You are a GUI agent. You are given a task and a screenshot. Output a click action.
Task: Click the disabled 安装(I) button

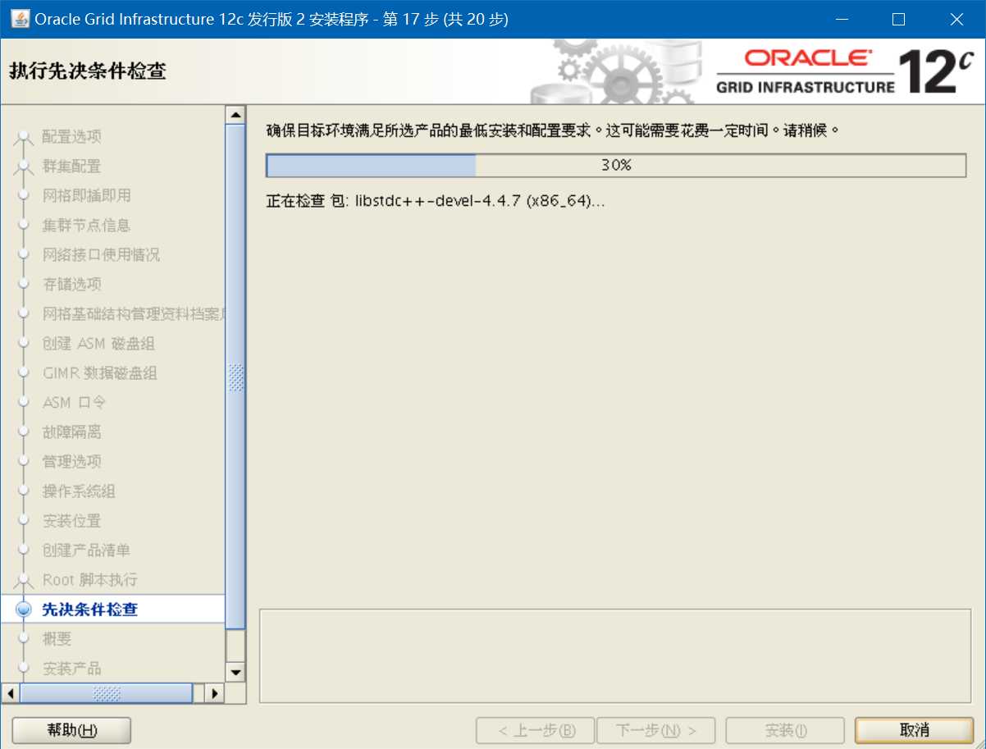pos(785,730)
